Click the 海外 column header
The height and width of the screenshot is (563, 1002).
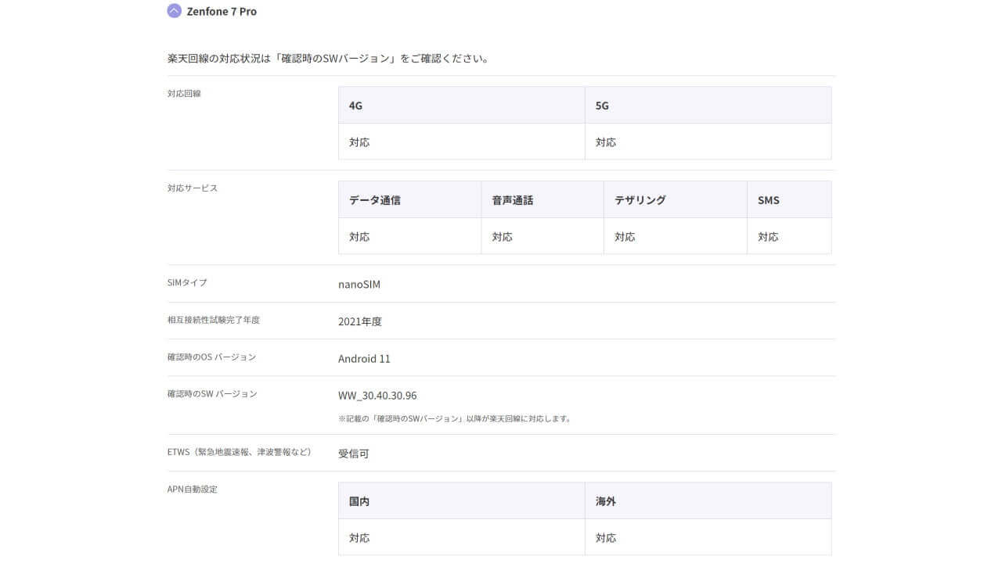[x=604, y=500]
